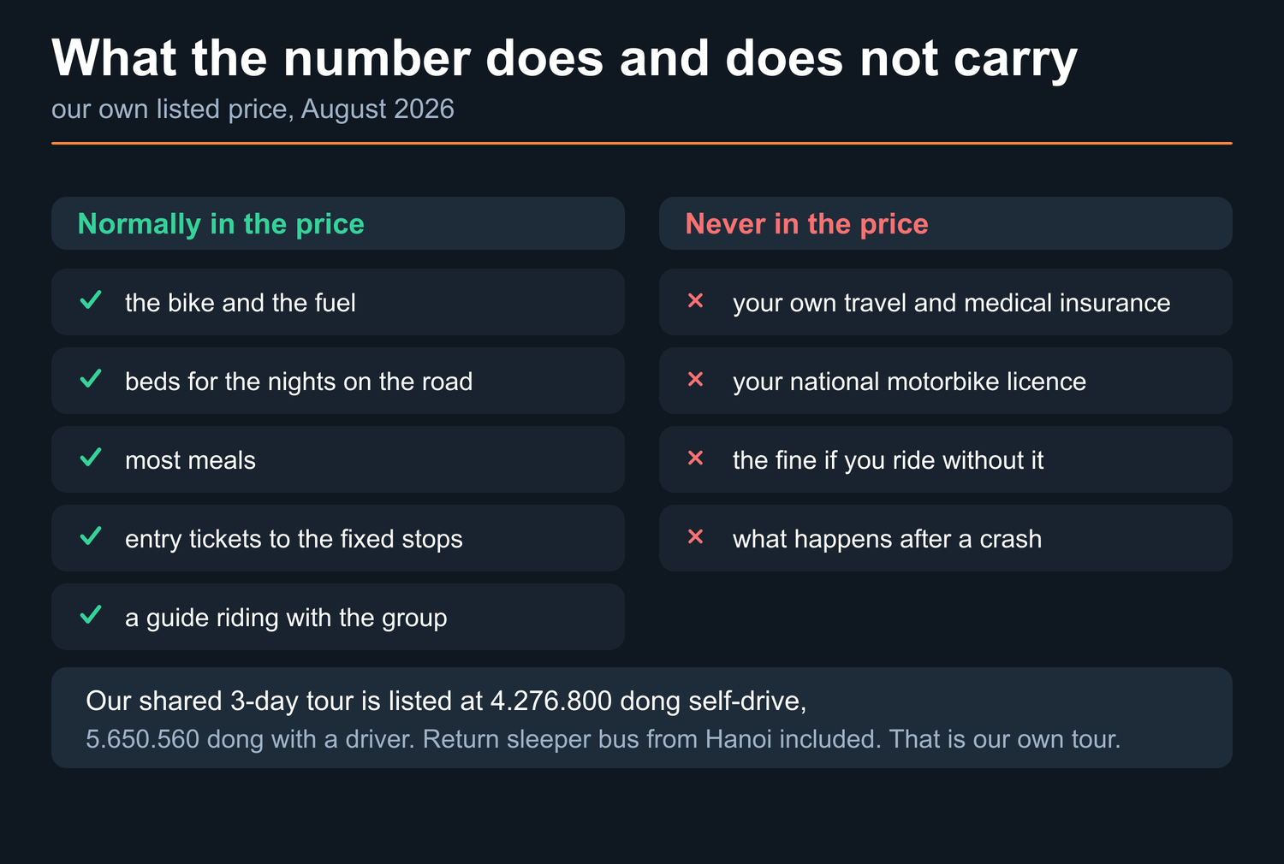Click the red X next to motorbike licence

click(696, 379)
